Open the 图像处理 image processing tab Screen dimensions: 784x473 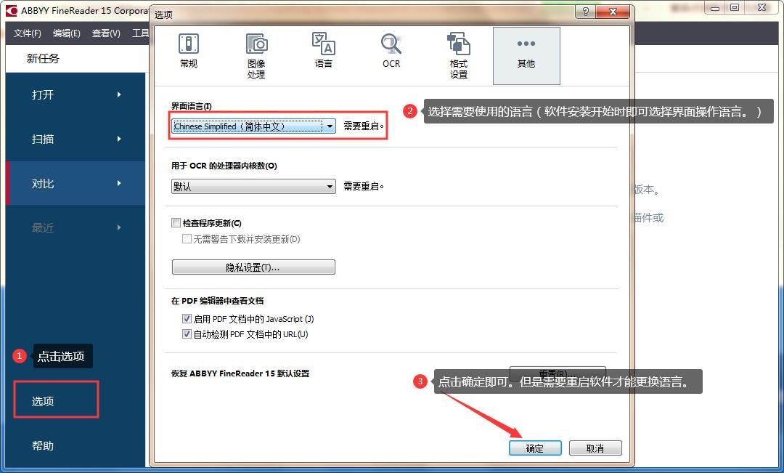256,55
